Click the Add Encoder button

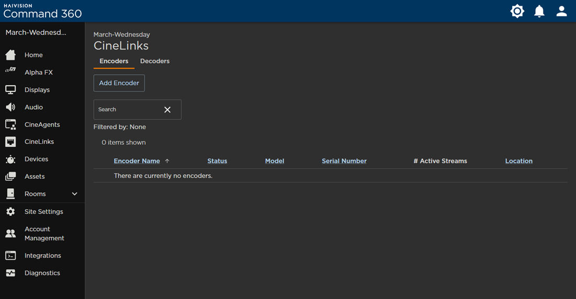click(119, 83)
